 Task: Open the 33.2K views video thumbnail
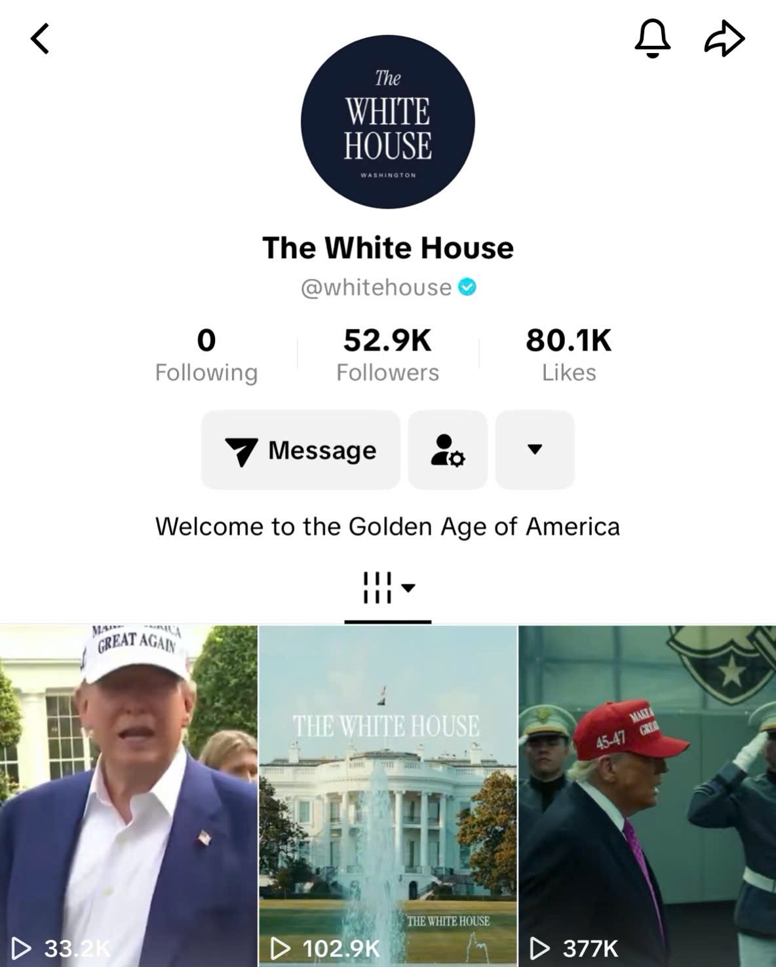(128, 796)
